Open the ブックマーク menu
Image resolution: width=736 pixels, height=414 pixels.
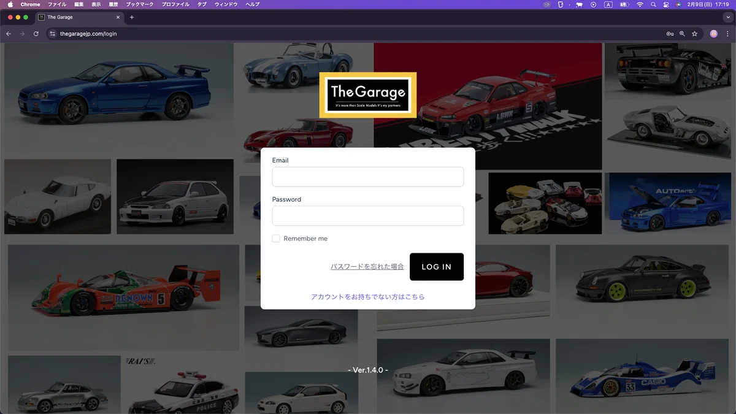[140, 4]
